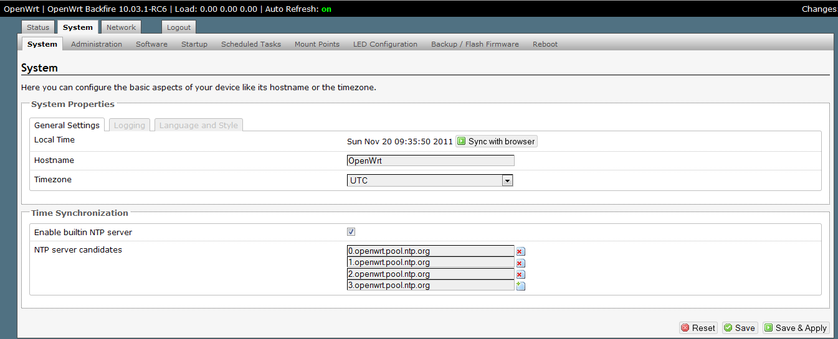Click the 3.openwrt.pool.ntp.org input field
Image resolution: width=838 pixels, height=339 pixels.
click(431, 286)
